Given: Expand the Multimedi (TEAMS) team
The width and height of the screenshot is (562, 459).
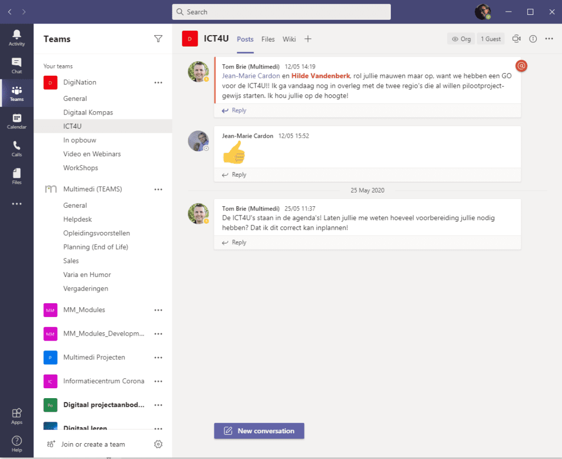Looking at the screenshot, I should (92, 189).
